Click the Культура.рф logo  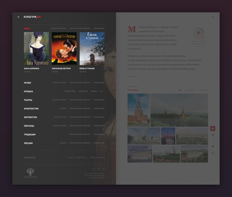click(32, 17)
